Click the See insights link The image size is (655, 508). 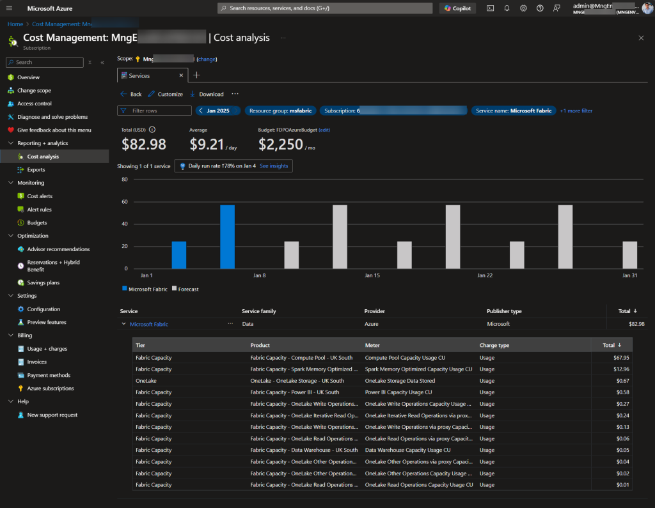click(274, 166)
